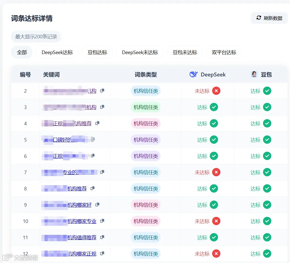This screenshot has width=290, height=263.
Task: Click copy icon next to 机构哪家好 keyword
Action: click(x=98, y=204)
